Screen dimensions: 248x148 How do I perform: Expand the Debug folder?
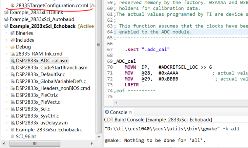click(7, 47)
